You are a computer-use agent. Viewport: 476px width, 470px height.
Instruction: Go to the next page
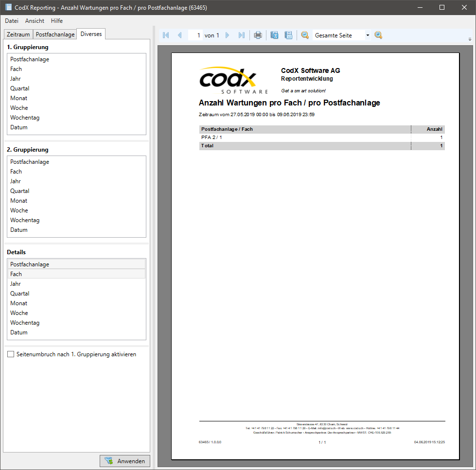pos(228,35)
